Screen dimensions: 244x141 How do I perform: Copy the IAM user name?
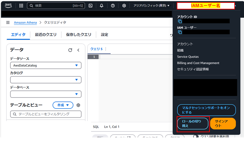coord(180,32)
